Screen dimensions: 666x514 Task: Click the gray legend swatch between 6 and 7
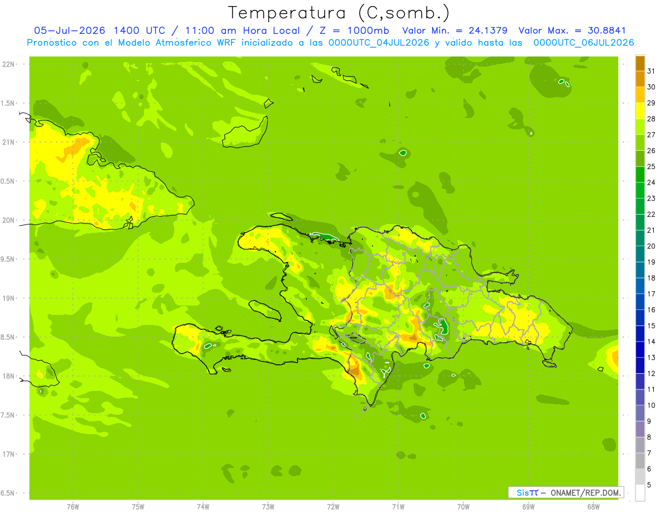pos(640,461)
